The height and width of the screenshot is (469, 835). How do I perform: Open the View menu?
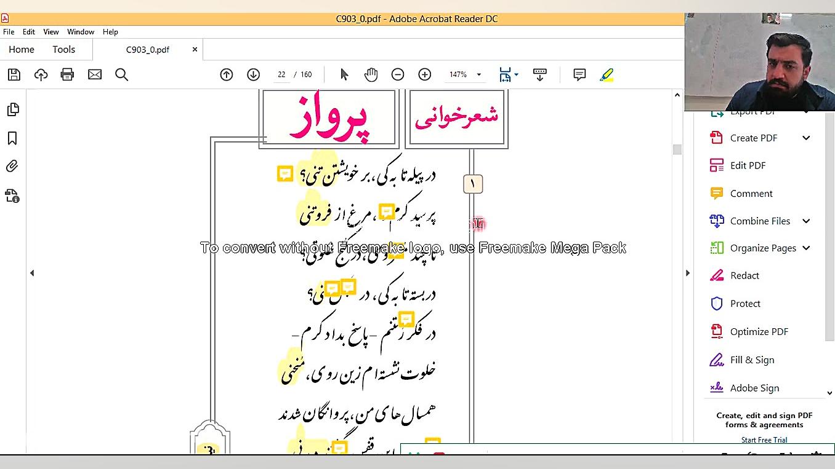tap(50, 31)
